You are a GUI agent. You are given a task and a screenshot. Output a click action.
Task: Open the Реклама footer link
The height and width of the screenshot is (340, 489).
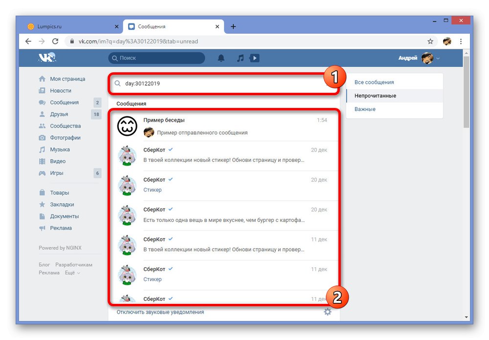click(49, 273)
